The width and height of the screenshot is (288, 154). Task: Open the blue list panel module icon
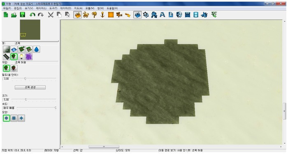pyautogui.click(x=188, y=15)
